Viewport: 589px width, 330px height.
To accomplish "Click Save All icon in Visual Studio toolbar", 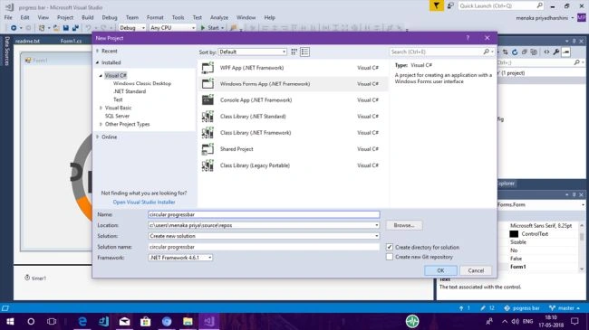I will coord(75,28).
